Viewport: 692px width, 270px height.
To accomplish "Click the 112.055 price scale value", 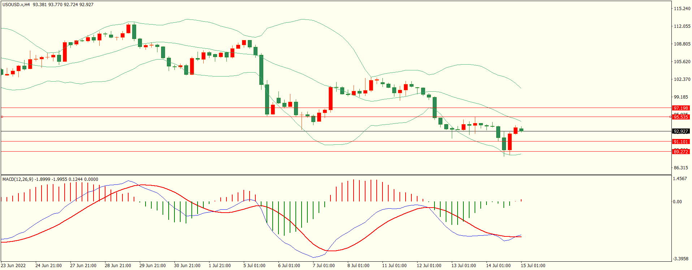I will pos(682,26).
